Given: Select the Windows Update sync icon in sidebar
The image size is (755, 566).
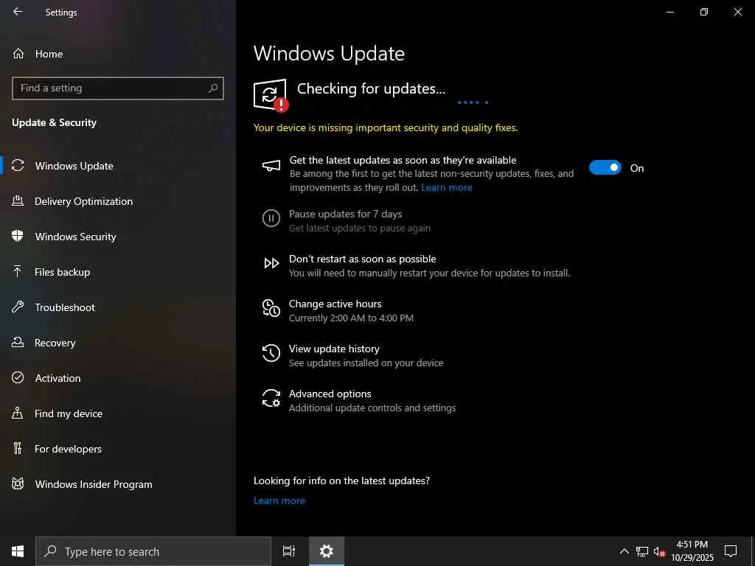Looking at the screenshot, I should coord(18,166).
